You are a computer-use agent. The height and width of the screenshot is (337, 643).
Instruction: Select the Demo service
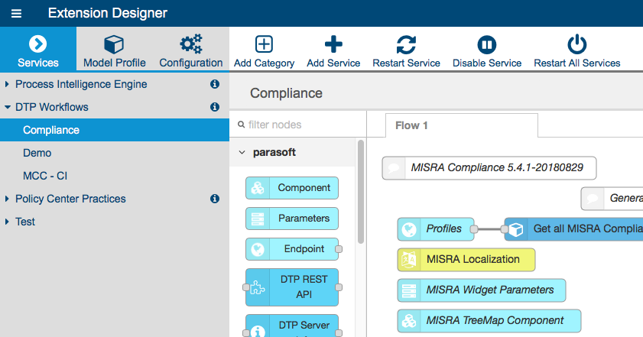coord(115,153)
